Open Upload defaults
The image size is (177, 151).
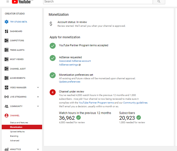[x=17, y=131]
